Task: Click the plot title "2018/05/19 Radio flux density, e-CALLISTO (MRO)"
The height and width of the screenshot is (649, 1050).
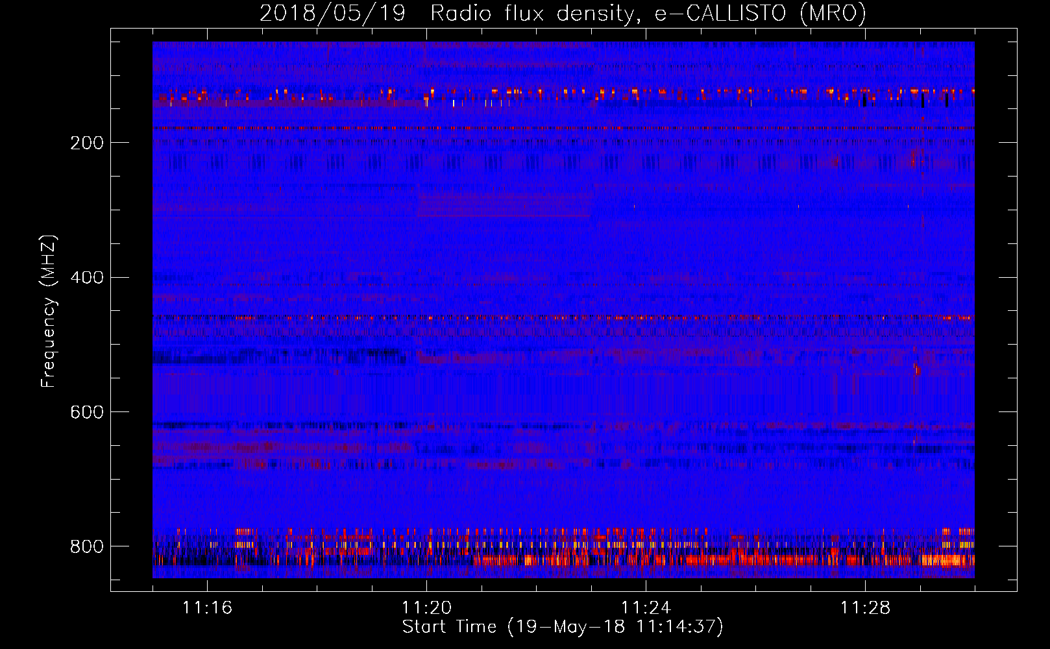Action: (x=563, y=13)
